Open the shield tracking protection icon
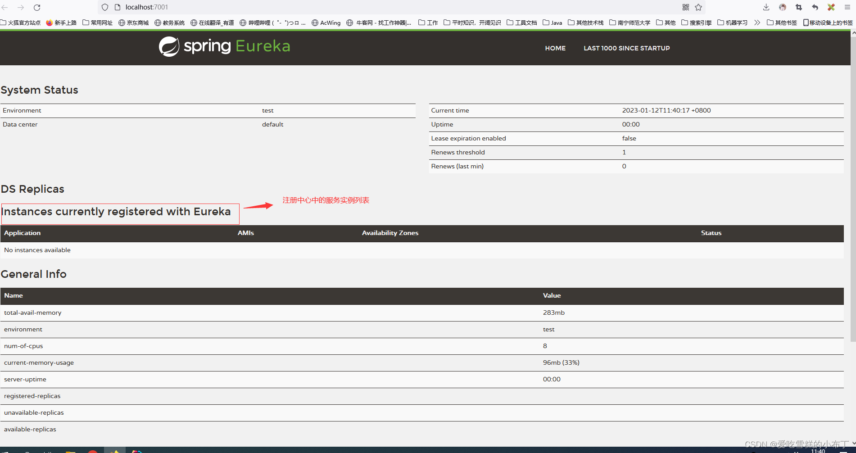The height and width of the screenshot is (453, 856). click(x=105, y=7)
